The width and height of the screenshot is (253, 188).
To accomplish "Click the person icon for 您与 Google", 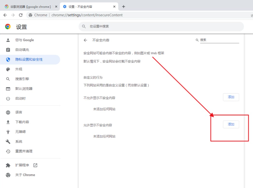I will pyautogui.click(x=8, y=40).
